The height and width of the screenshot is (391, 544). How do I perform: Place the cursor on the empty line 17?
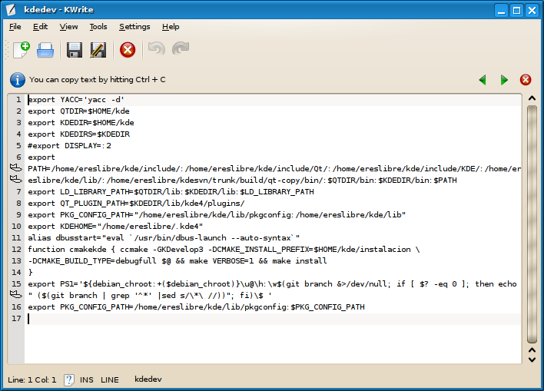tap(274, 319)
